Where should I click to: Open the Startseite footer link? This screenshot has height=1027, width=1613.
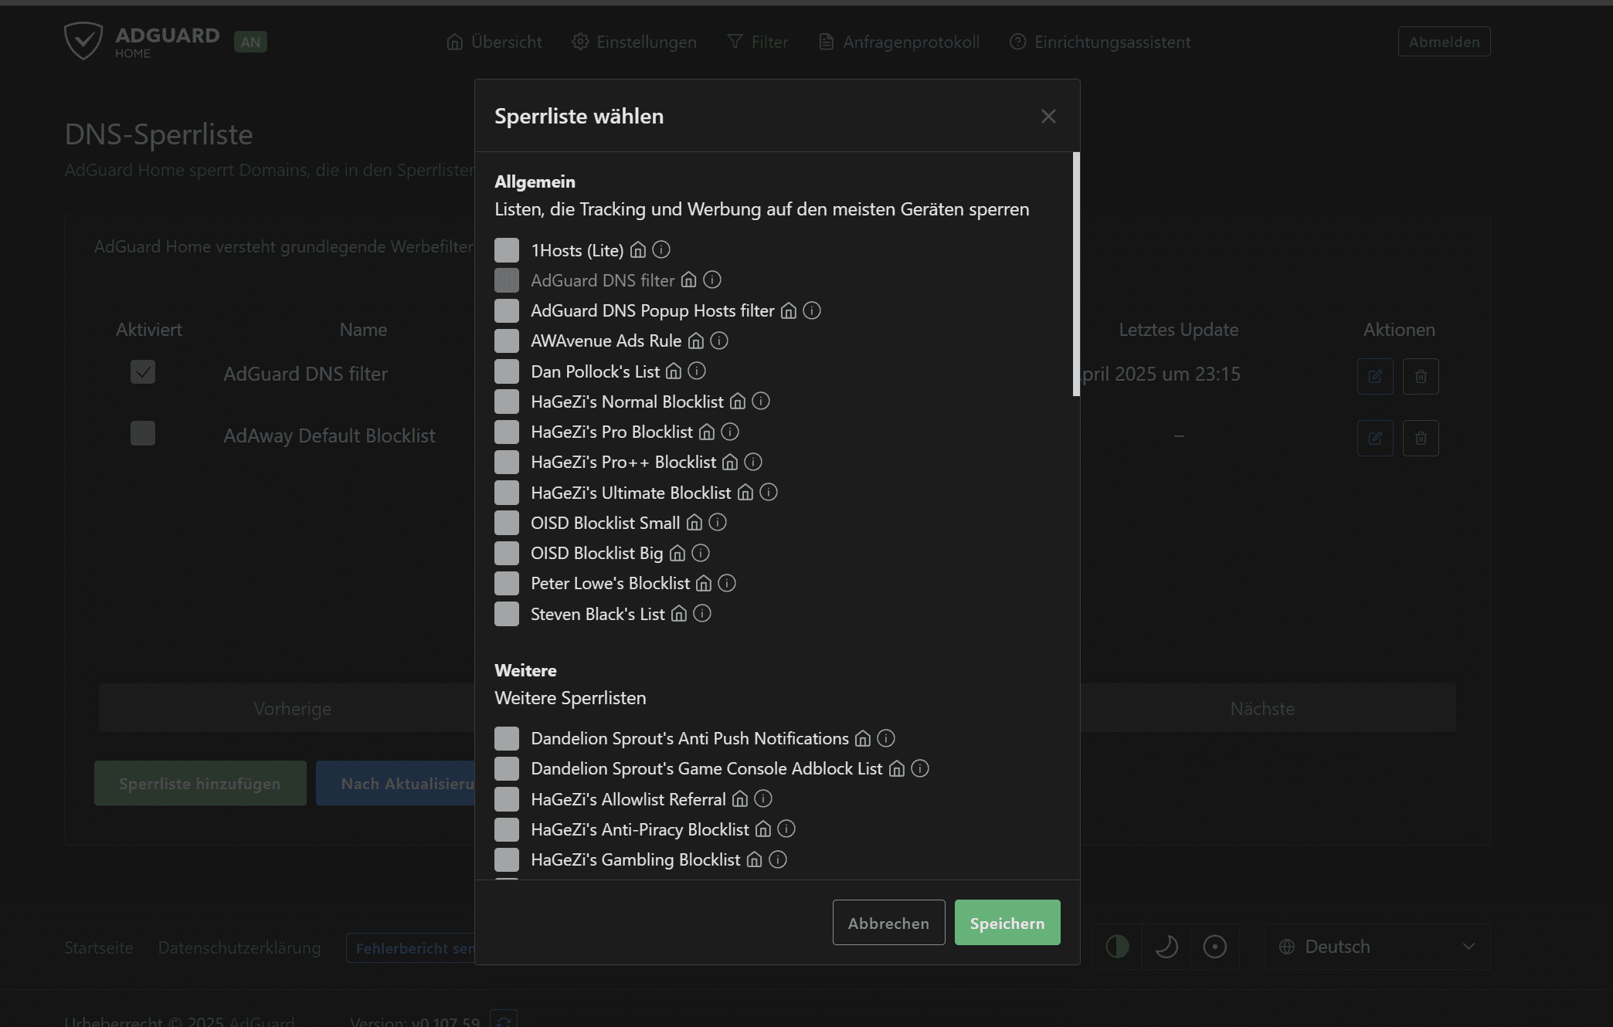[99, 947]
